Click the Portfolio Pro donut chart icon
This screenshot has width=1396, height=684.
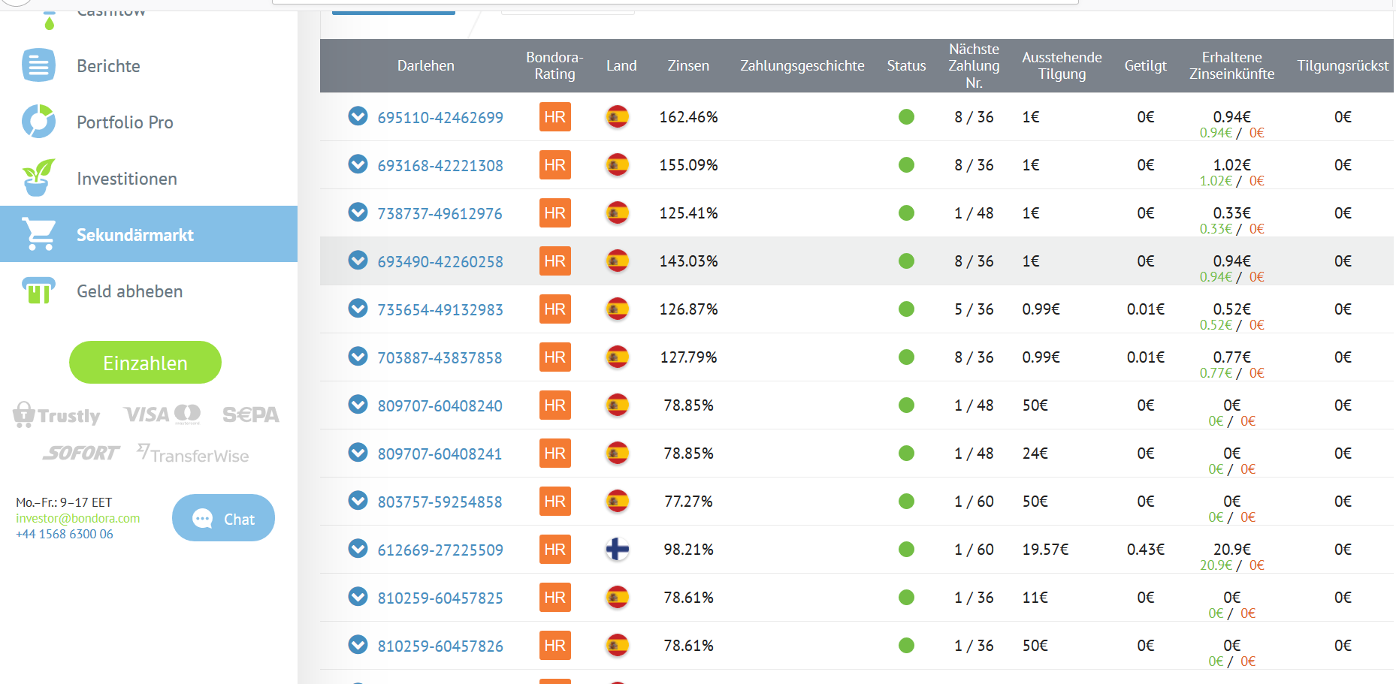38,122
